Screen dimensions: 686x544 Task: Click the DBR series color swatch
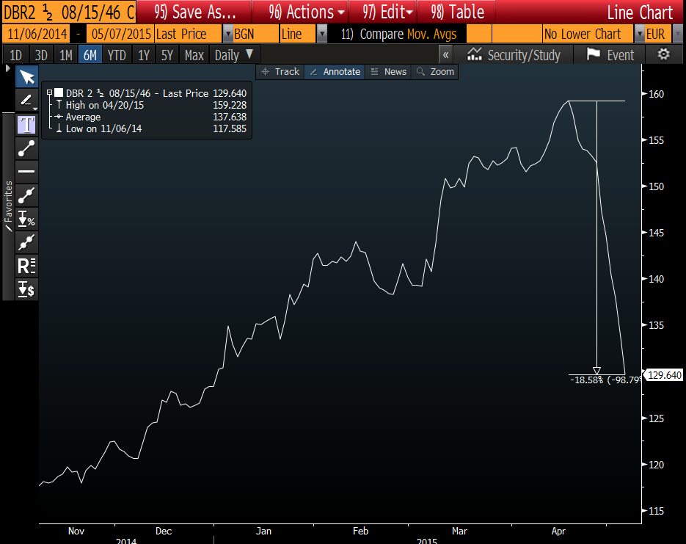pyautogui.click(x=59, y=93)
